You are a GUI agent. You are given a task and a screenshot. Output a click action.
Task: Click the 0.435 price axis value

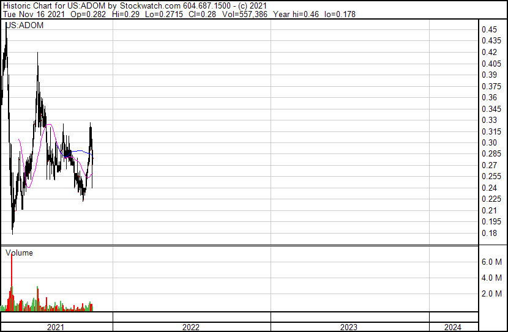point(491,41)
